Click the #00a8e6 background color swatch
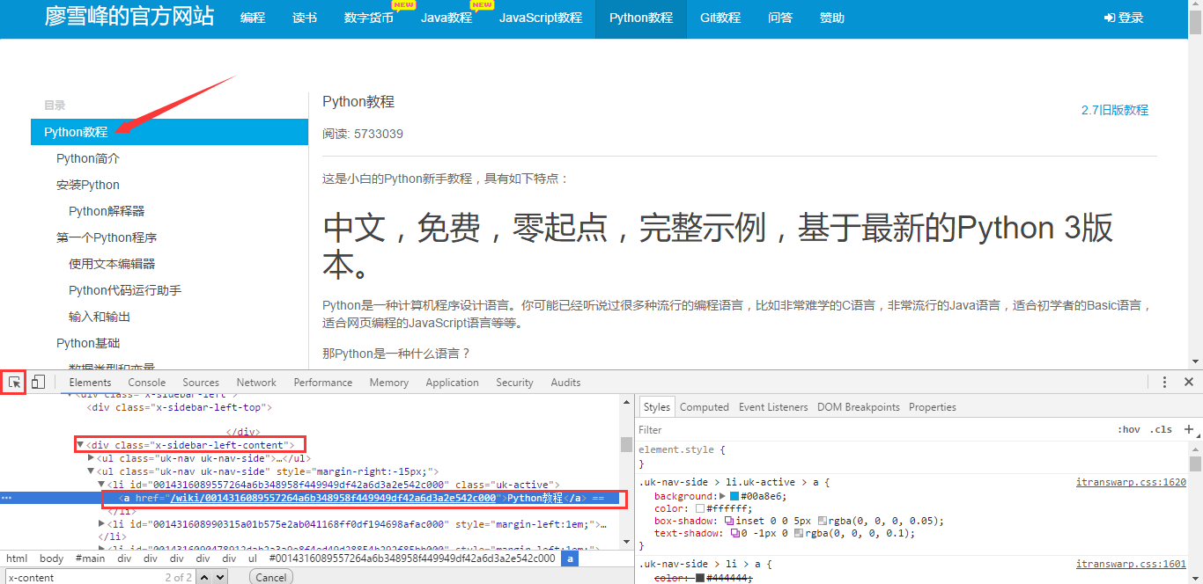Viewport: 1203px width, 584px height. coord(734,496)
